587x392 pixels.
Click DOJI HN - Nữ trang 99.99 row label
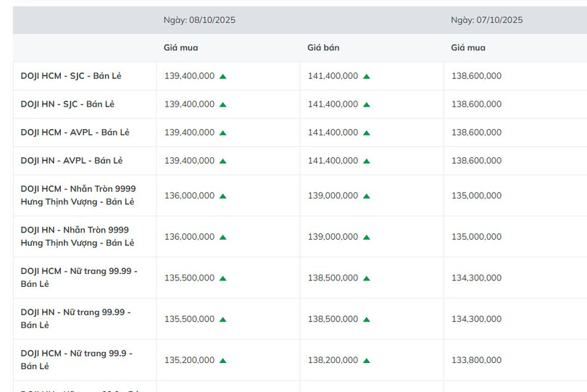75,319
